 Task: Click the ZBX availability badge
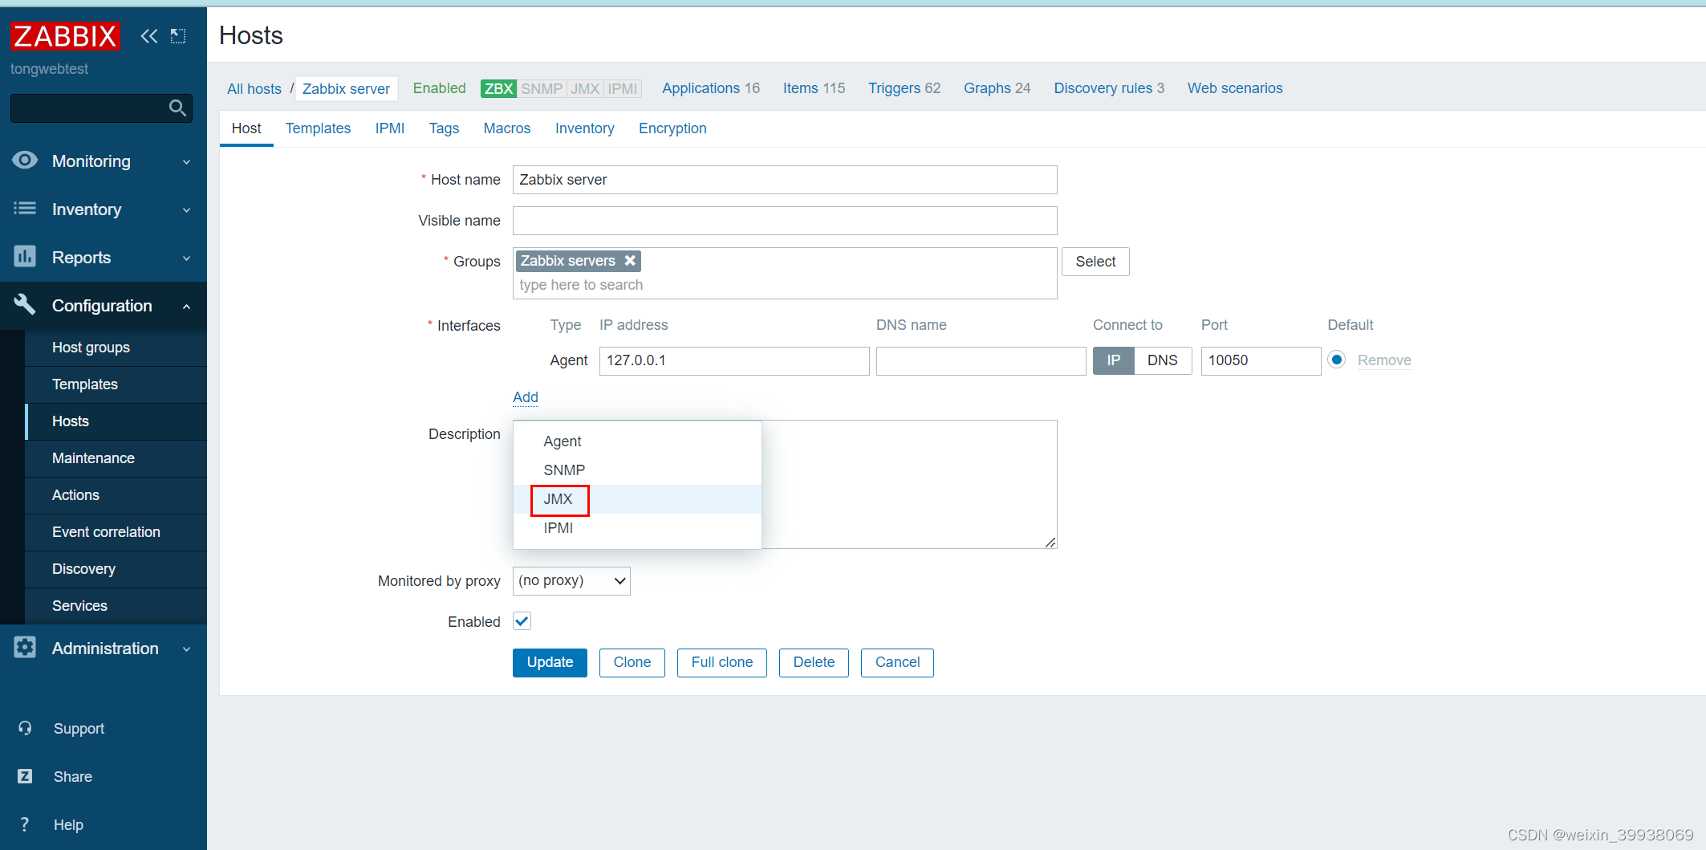tap(498, 88)
